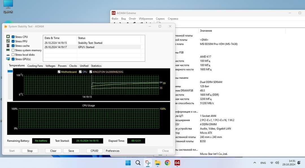This screenshot has height=168, width=305.
Task: Click the Stress cache icon
Action: click(8, 46)
